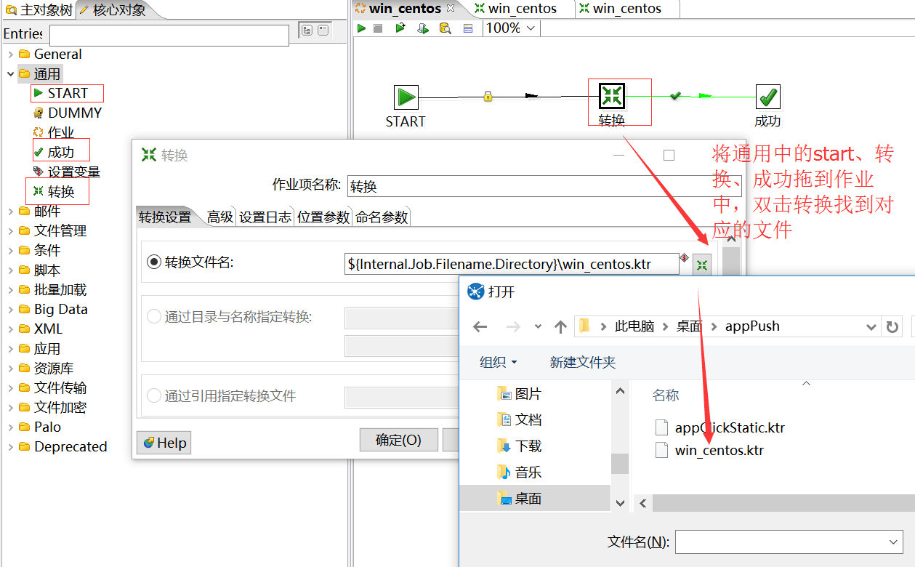Expand the 脚本 folder

coord(11,270)
